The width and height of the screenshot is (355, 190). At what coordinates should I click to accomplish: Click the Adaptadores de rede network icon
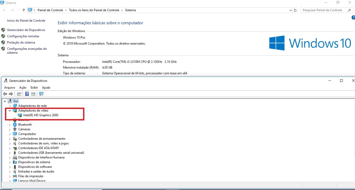click(x=15, y=106)
